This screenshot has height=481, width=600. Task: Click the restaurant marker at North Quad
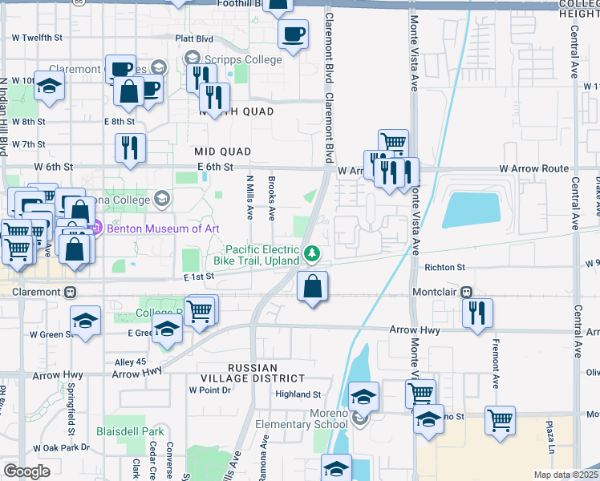(x=215, y=99)
